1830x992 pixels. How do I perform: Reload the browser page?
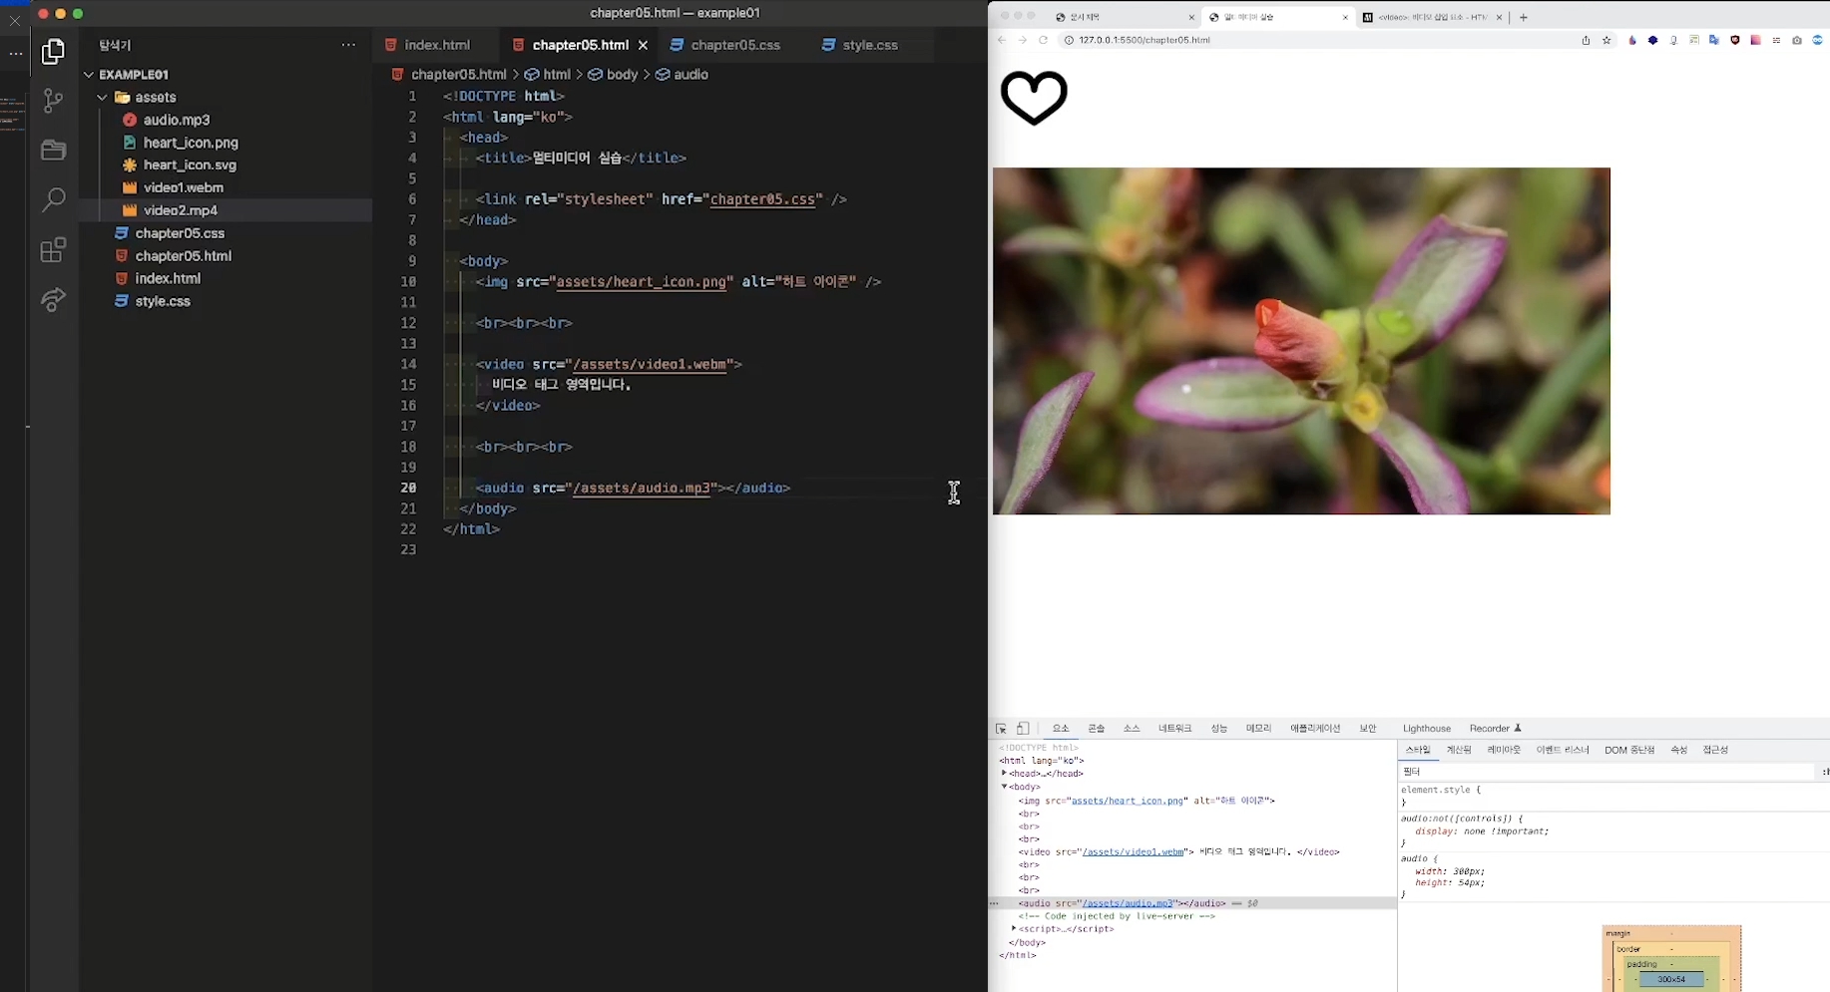1043,40
